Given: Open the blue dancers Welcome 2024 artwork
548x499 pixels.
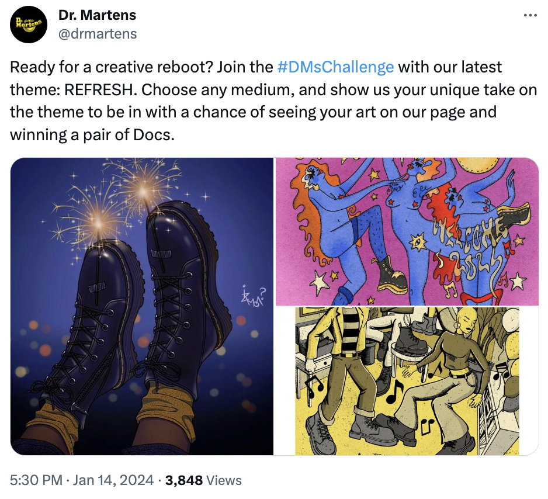Looking at the screenshot, I should [x=407, y=231].
